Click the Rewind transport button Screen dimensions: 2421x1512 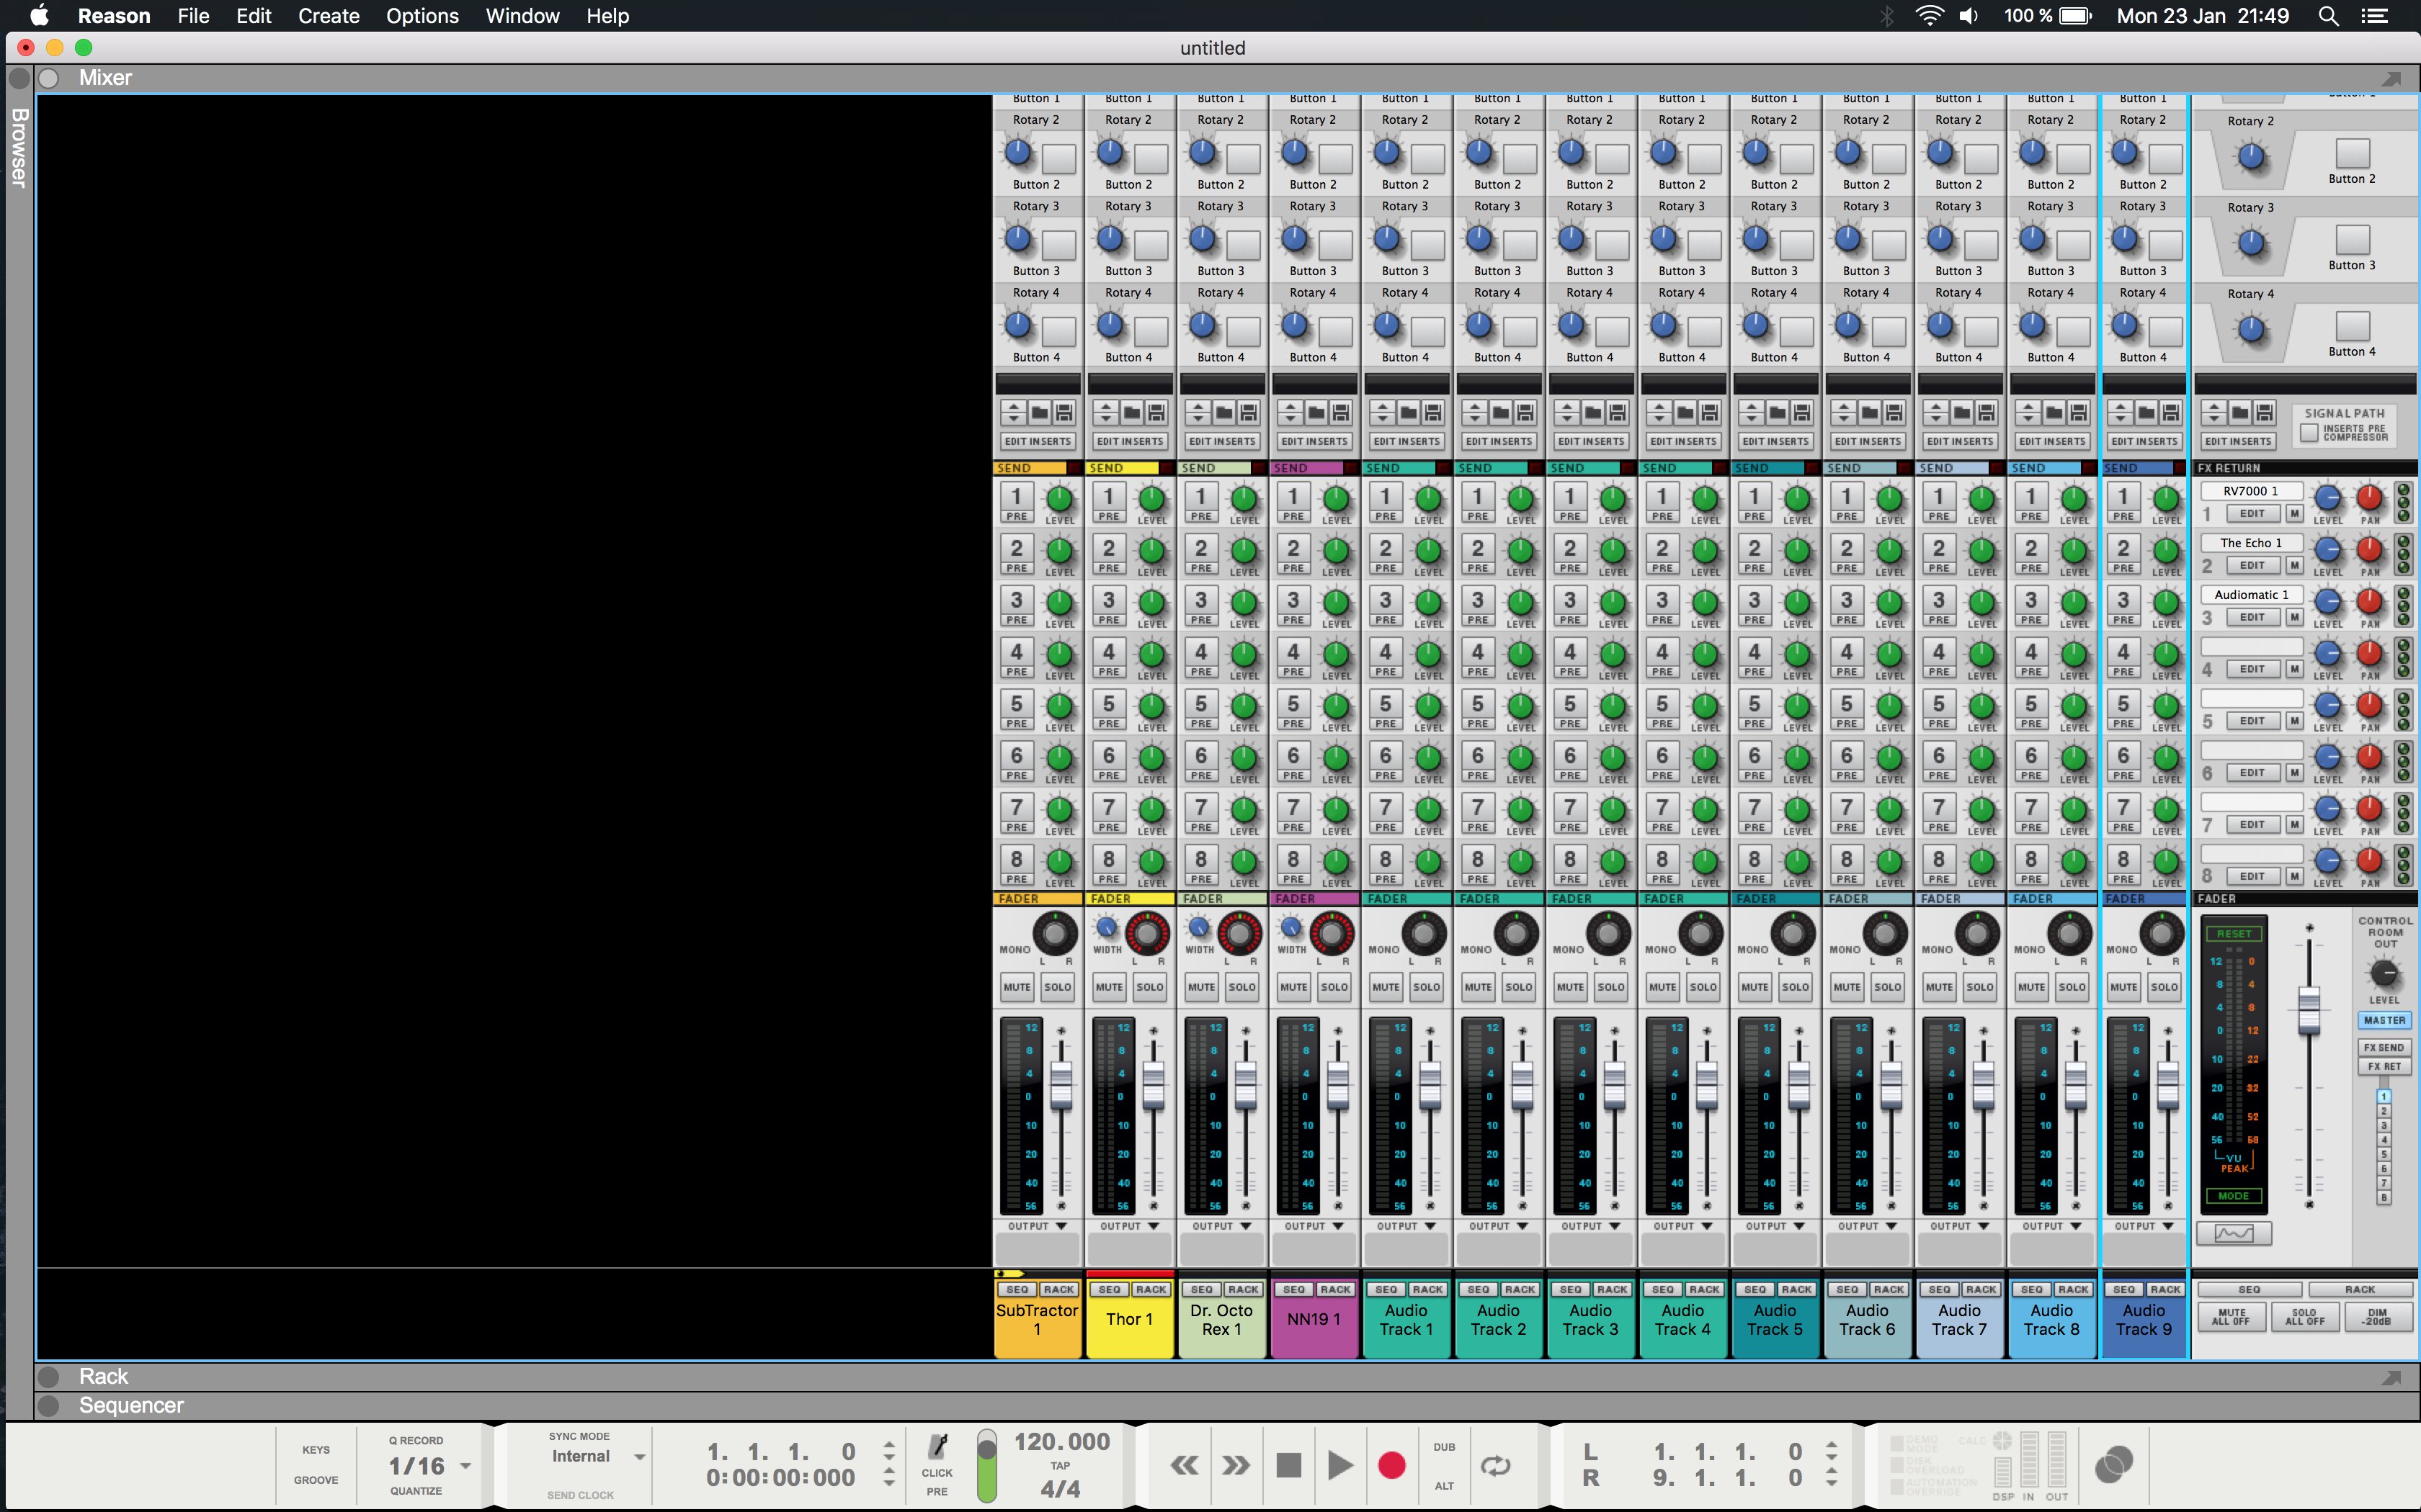click(x=1185, y=1465)
